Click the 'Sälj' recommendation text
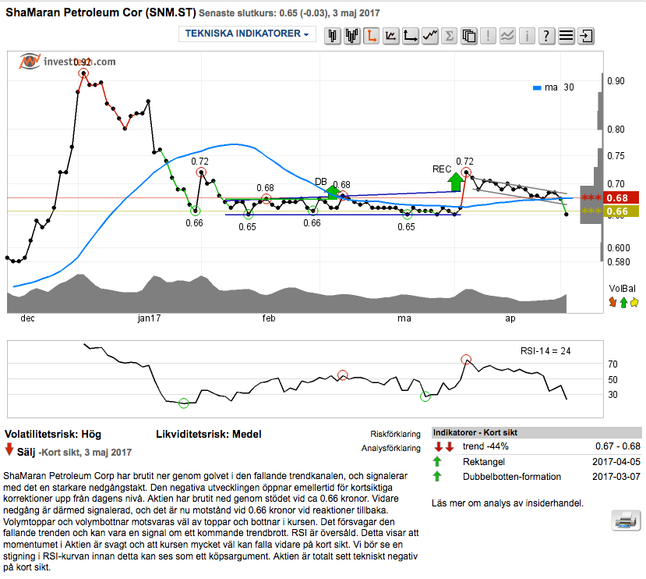This screenshot has width=646, height=579. pyautogui.click(x=26, y=453)
